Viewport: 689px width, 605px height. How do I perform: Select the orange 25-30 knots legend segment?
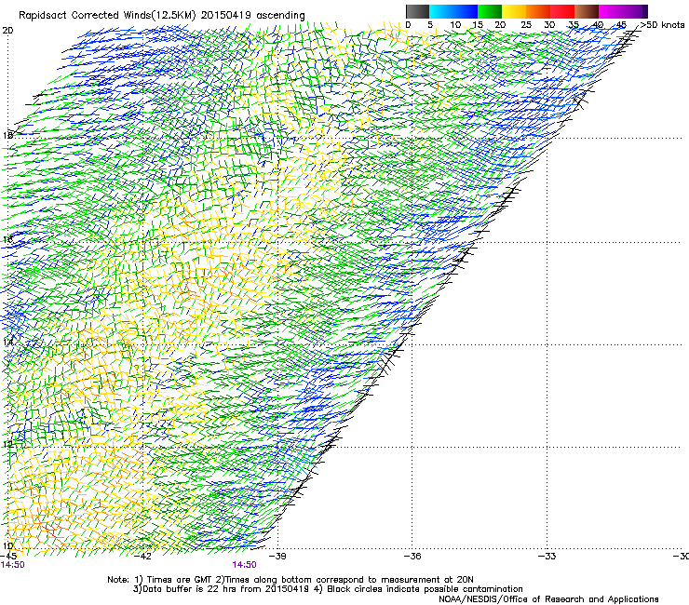click(x=538, y=11)
